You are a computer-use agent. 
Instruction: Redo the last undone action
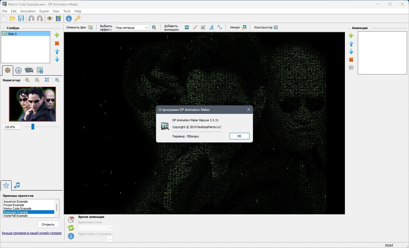tap(40, 18)
